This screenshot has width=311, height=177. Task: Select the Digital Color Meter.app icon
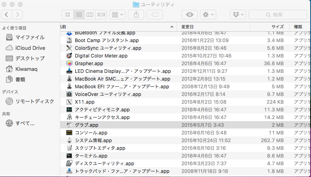coord(69,56)
